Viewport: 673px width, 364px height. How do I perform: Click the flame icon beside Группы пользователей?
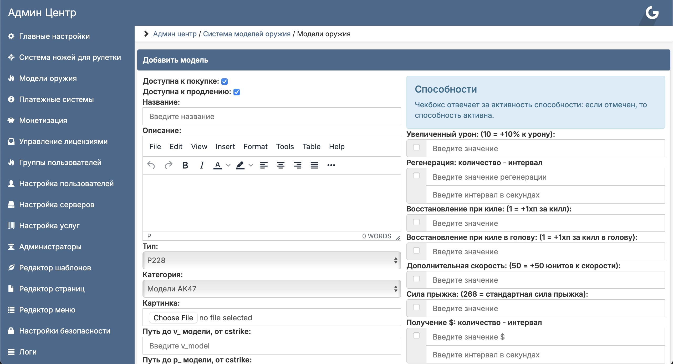click(11, 162)
